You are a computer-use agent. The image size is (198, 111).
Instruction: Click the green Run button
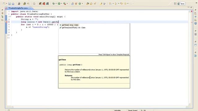(x=59, y=4)
